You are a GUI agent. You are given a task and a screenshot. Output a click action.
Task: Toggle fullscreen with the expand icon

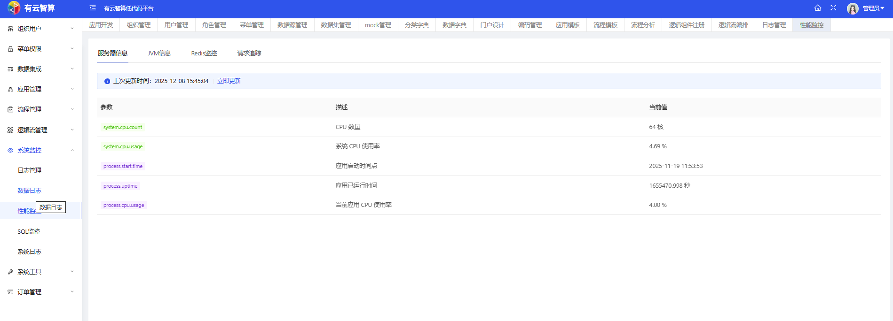point(833,8)
